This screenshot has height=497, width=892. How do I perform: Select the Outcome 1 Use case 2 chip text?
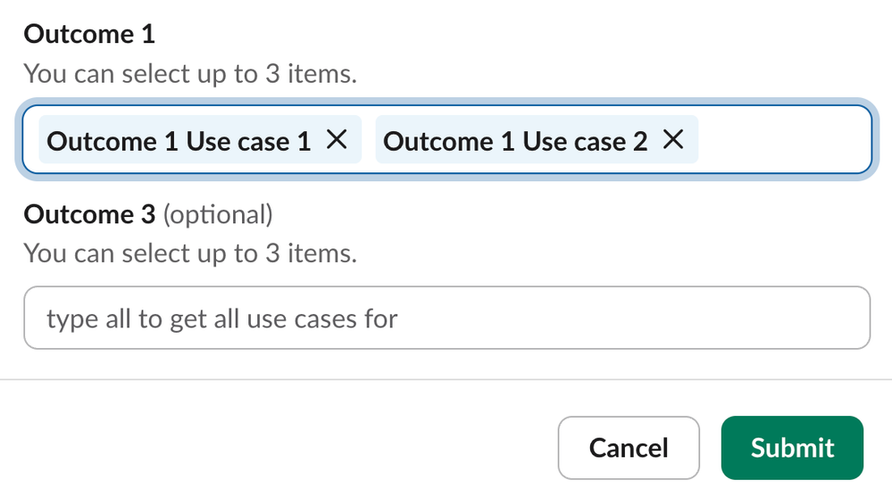[515, 141]
